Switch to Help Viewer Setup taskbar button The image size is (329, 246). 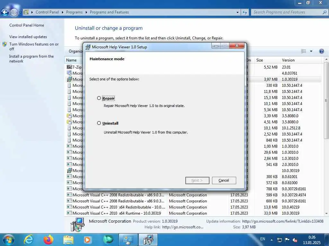click(x=148, y=240)
